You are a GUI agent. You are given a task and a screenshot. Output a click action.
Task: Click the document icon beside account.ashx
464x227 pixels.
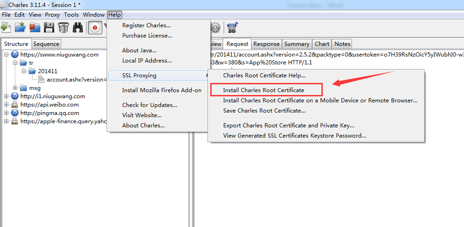pyautogui.click(x=41, y=79)
